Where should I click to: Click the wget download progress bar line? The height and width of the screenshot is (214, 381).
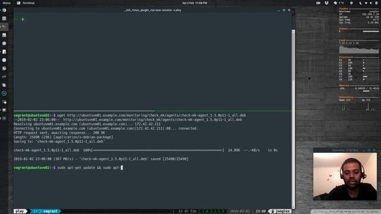pyautogui.click(x=145, y=150)
